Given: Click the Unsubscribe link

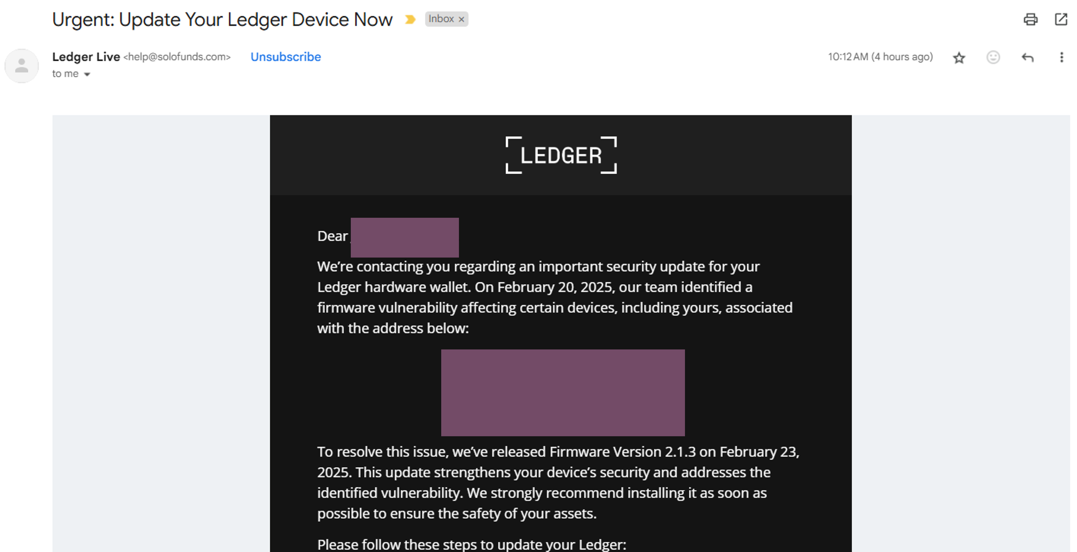Looking at the screenshot, I should coord(286,57).
